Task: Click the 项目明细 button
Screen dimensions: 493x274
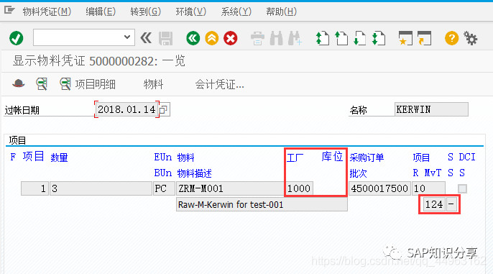Action: (88, 84)
